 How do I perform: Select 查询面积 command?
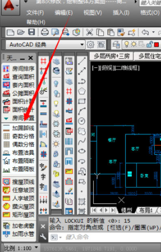[x=19, y=77]
